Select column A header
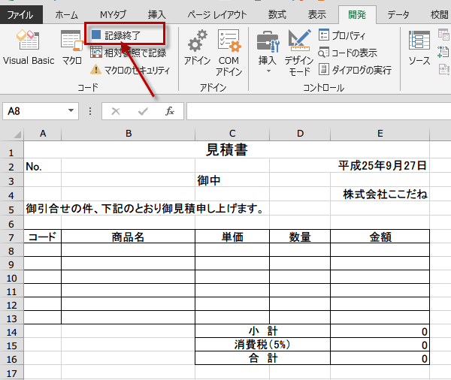This screenshot has height=380, width=451. pos(43,134)
